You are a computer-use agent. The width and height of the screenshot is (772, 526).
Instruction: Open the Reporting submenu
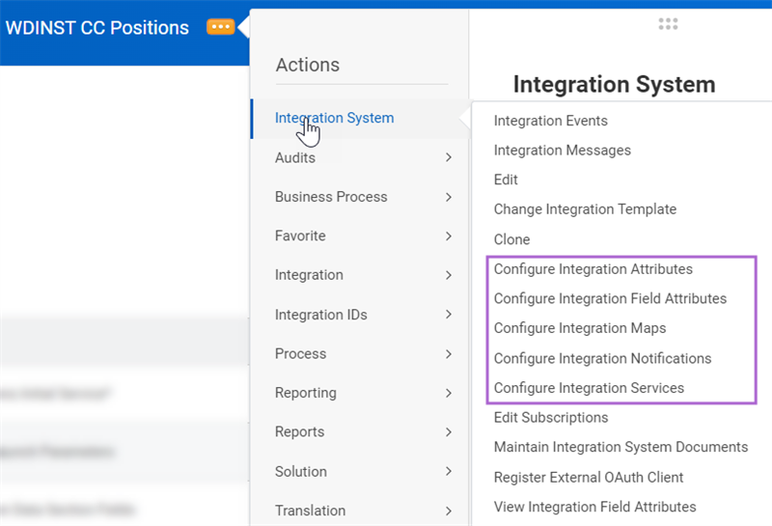tap(306, 393)
